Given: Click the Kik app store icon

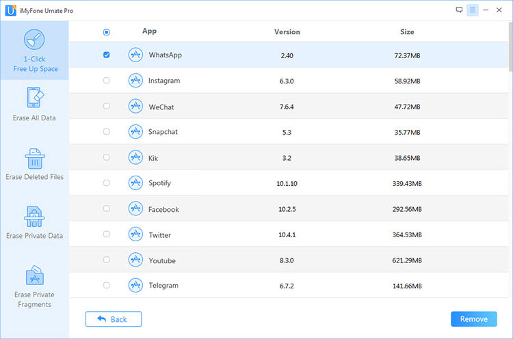Looking at the screenshot, I should [x=135, y=157].
